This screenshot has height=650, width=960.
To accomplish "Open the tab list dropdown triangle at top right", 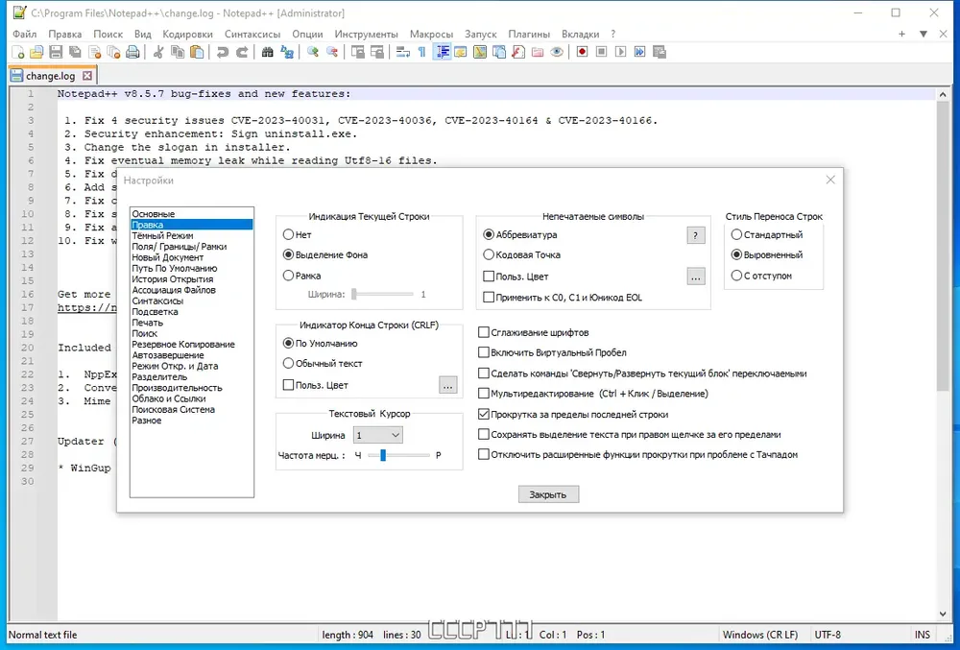I will [924, 35].
